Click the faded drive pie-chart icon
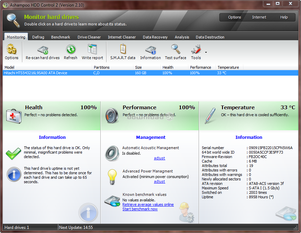Image resolution: width=301 pixels, height=233 pixels. 286,213
